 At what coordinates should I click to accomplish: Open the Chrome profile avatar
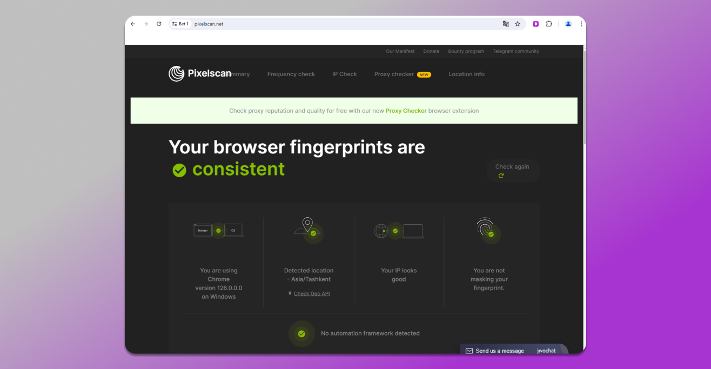(x=568, y=24)
